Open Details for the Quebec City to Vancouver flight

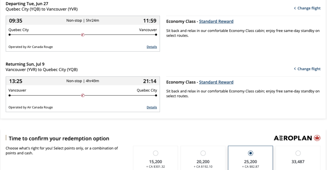click(152, 47)
